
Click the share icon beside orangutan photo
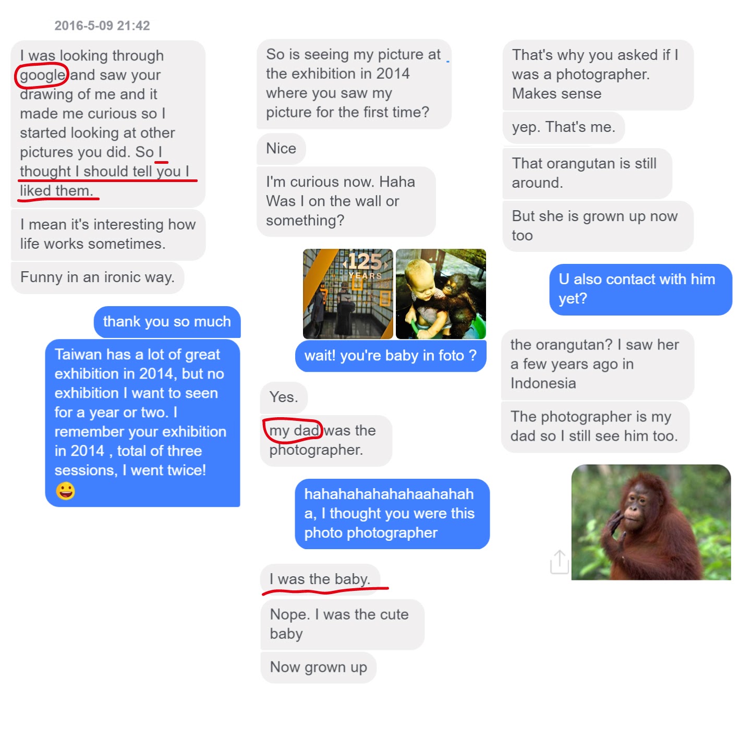[559, 562]
